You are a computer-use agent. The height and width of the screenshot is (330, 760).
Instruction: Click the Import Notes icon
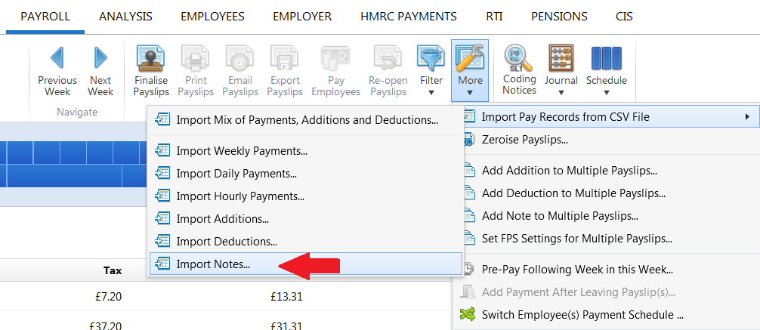(162, 264)
